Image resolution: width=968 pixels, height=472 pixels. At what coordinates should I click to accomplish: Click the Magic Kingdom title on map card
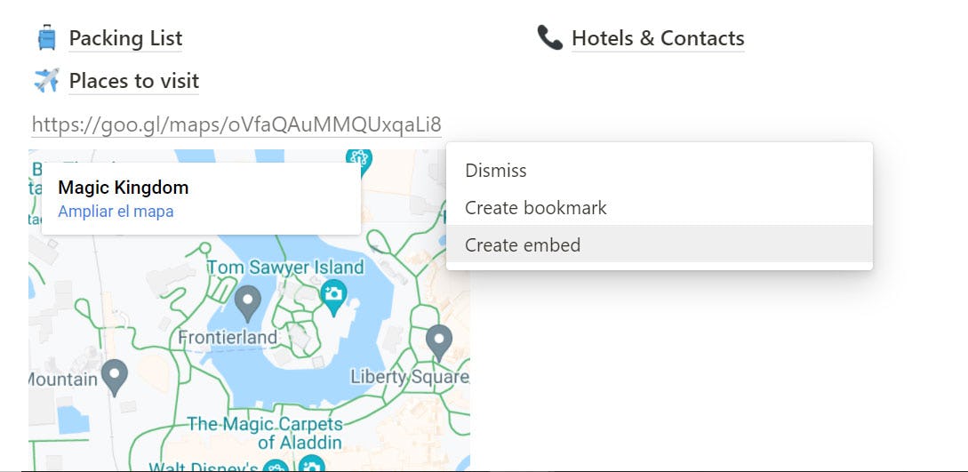point(123,188)
